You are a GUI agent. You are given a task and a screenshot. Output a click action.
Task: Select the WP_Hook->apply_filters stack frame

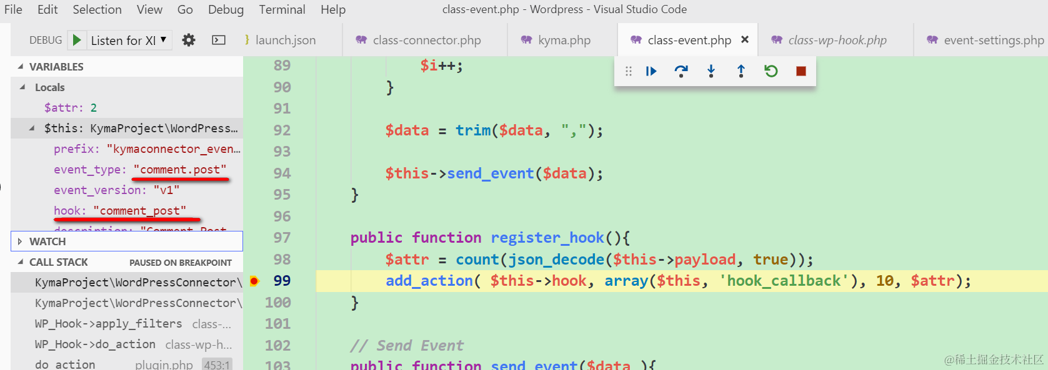pos(127,323)
